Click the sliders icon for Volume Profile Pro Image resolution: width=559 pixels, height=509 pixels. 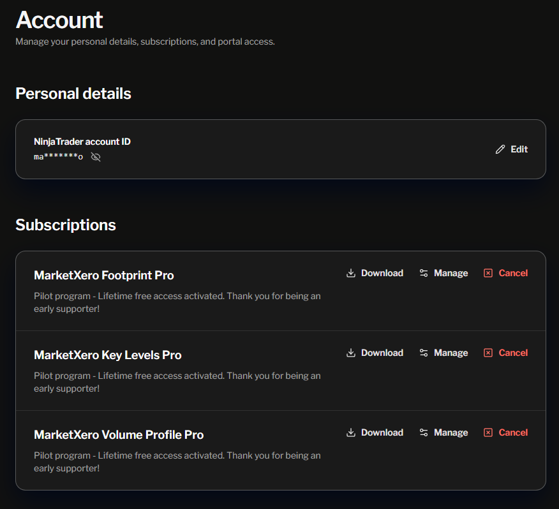coord(424,432)
